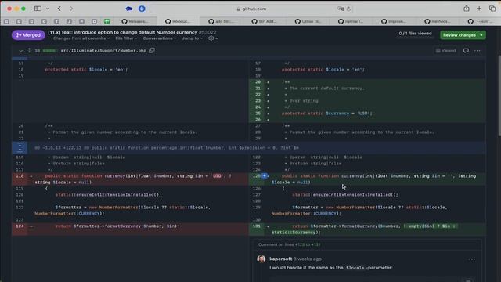Screen dimensions: 501x282
Task: Switch to the narrow t... tab
Action: point(351,21)
